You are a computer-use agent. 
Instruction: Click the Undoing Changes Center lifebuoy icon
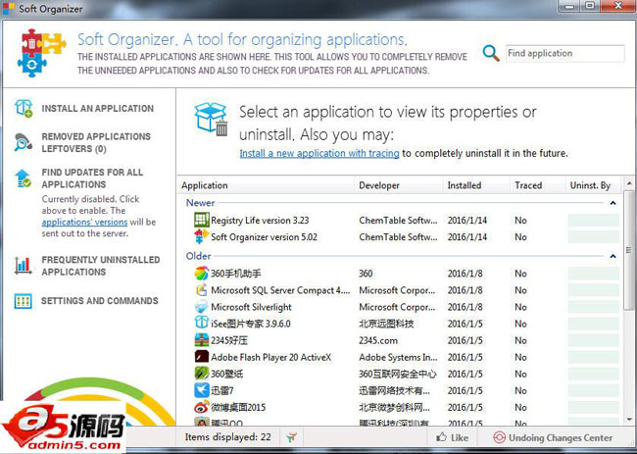click(499, 437)
